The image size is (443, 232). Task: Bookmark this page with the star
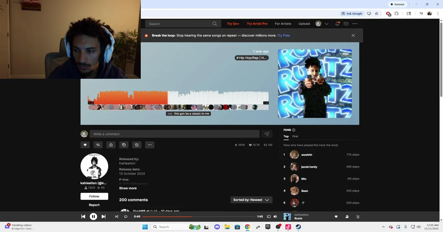(x=376, y=14)
